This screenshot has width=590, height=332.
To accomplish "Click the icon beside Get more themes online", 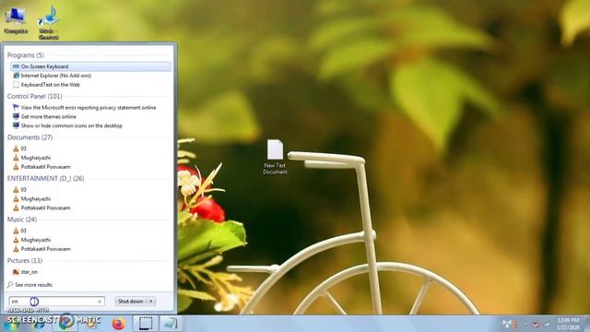I will 16,116.
